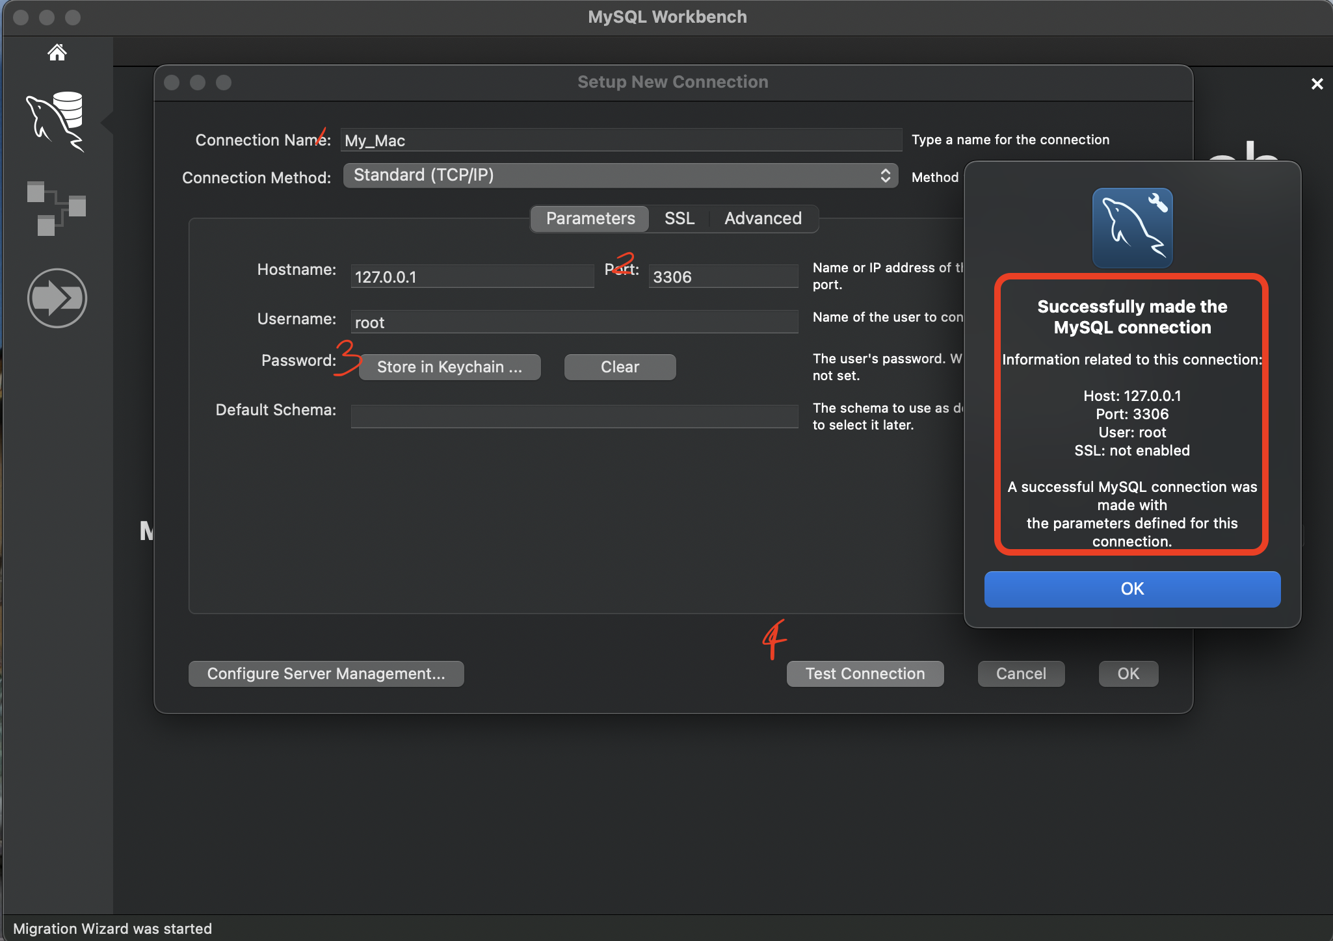Switch to the SSL tab
1333x941 pixels.
point(679,218)
